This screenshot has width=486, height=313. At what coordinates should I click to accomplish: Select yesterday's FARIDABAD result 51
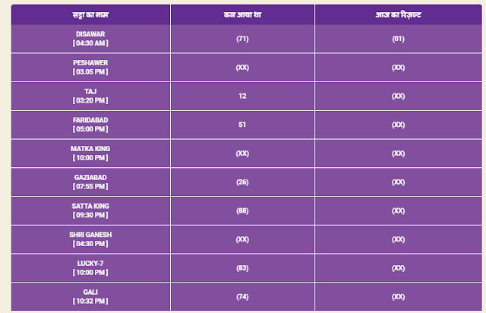point(242,125)
